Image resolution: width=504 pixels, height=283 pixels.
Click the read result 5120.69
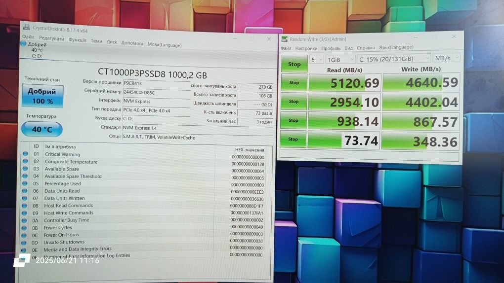(x=345, y=83)
